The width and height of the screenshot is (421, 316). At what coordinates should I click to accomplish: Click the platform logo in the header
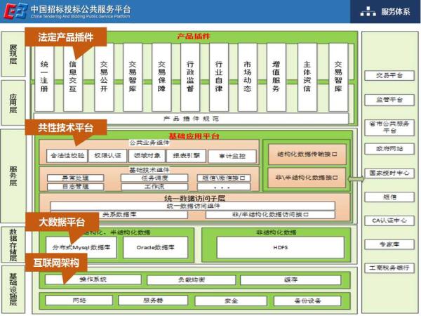(x=15, y=11)
